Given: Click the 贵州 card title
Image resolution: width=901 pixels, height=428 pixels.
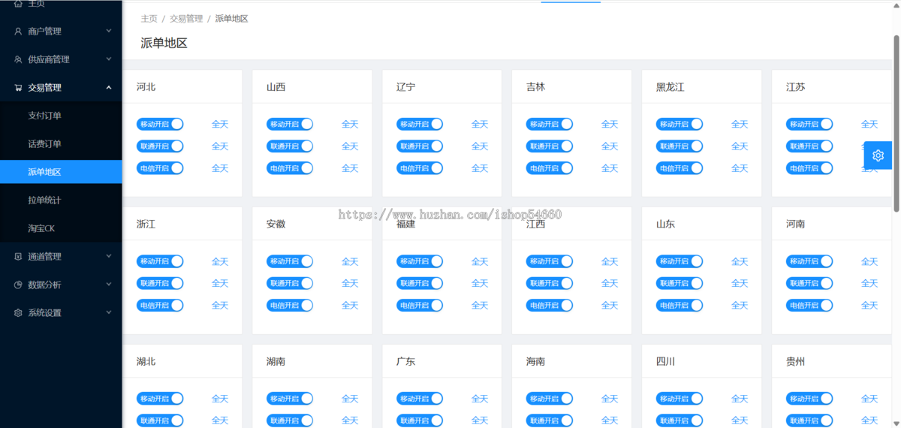Looking at the screenshot, I should point(796,362).
